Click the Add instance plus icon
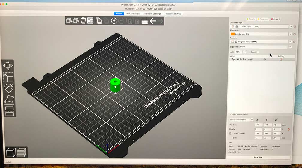302x168 pixels. click(x=114, y=21)
